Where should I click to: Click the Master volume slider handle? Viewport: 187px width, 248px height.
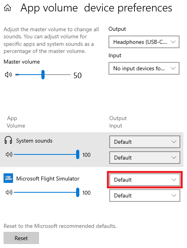pos(43,75)
